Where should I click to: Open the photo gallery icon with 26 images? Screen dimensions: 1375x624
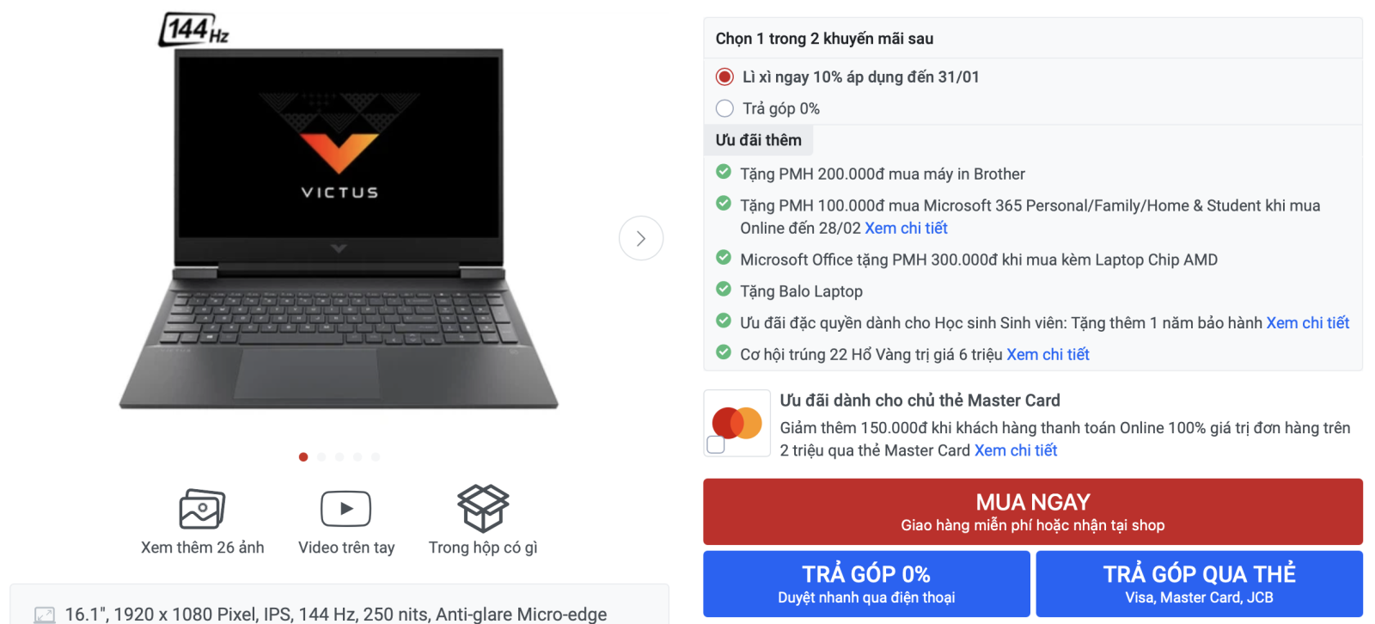point(202,510)
